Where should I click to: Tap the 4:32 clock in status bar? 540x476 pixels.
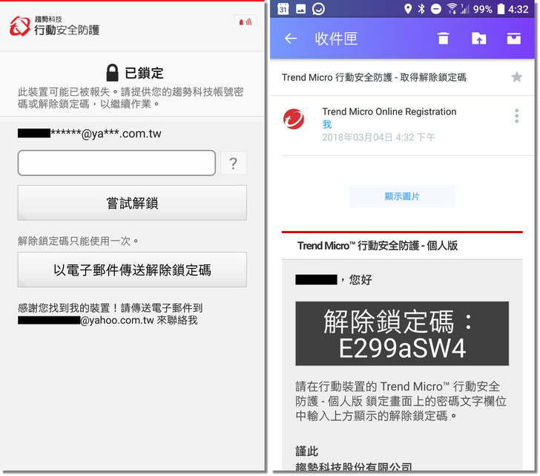pos(518,9)
